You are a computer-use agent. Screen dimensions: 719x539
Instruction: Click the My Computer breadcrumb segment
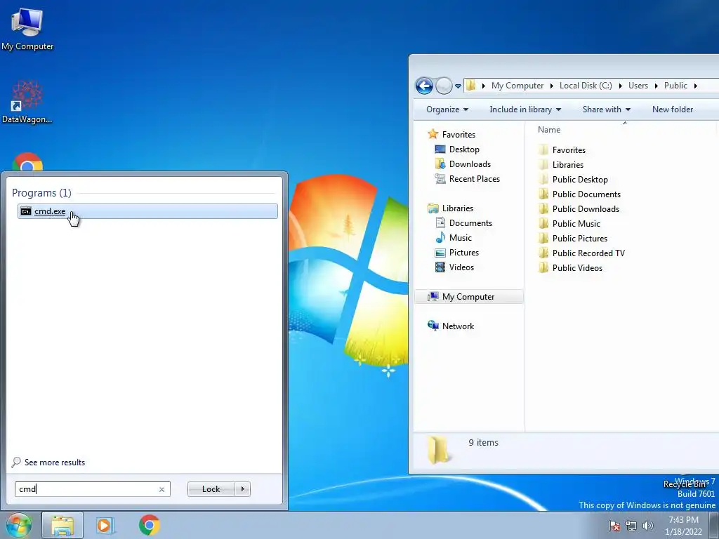click(517, 86)
